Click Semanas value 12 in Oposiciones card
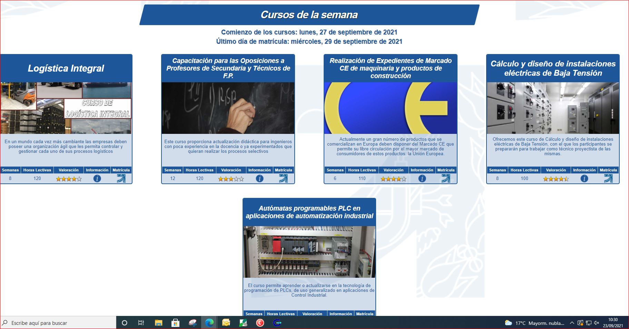Image resolution: width=629 pixels, height=329 pixels. pyautogui.click(x=173, y=179)
